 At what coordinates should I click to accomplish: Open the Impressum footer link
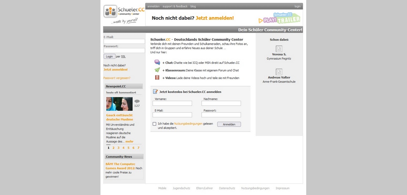tap(283, 188)
